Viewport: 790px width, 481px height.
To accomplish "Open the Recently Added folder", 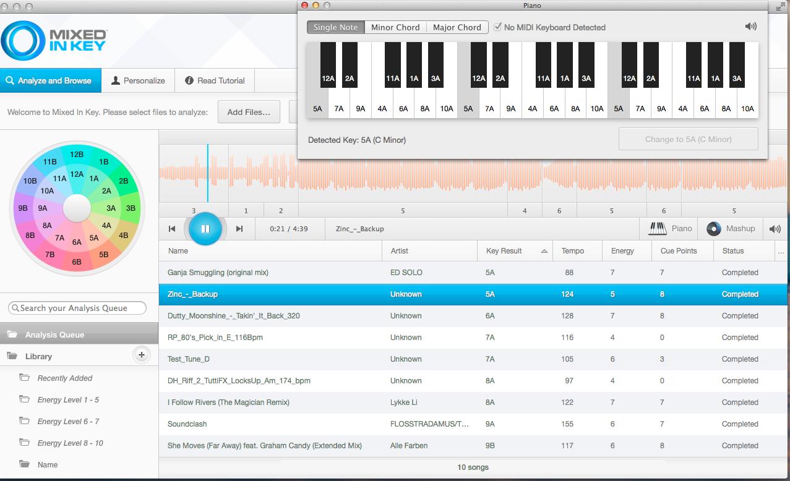I will point(64,378).
